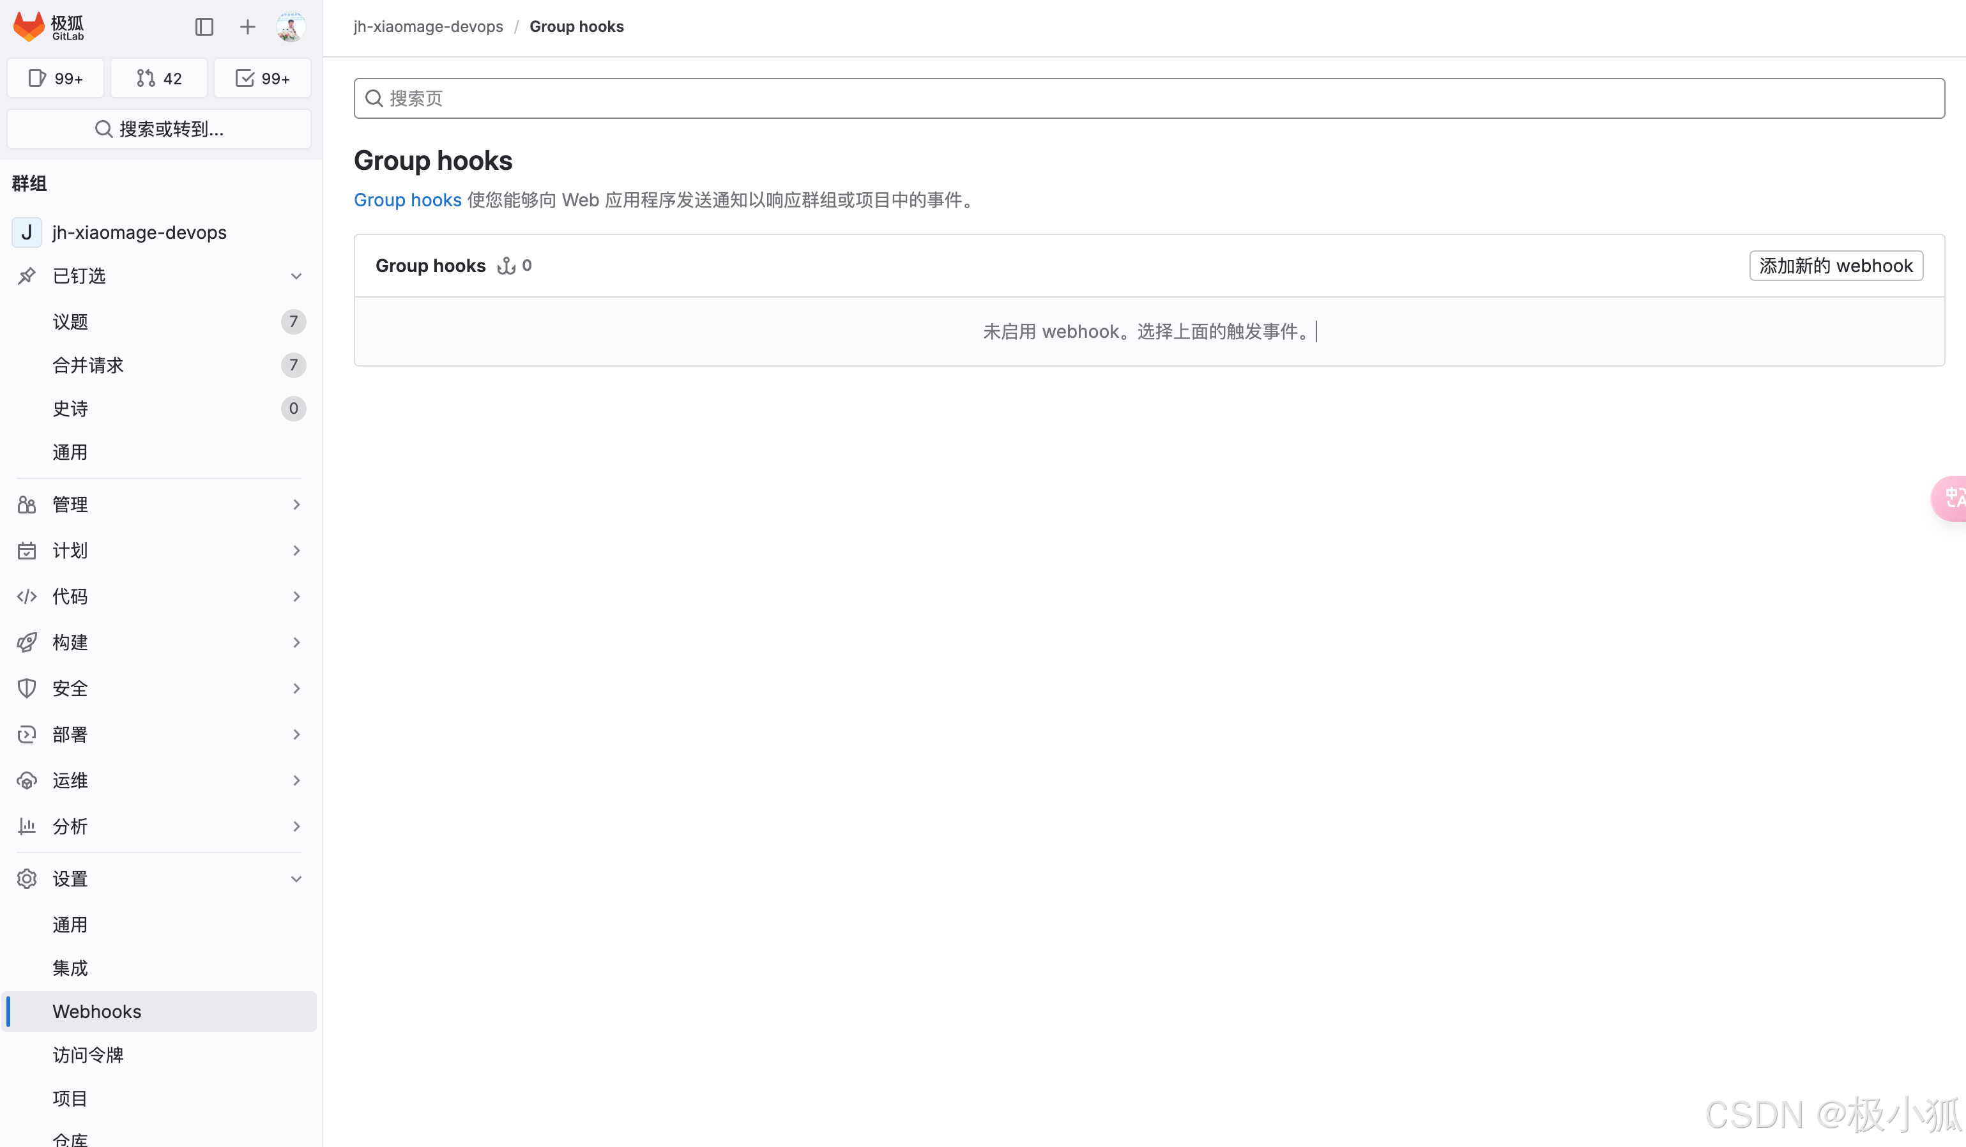This screenshot has height=1147, width=1966.
Task: Click the pink floating translate icon
Action: point(1952,498)
